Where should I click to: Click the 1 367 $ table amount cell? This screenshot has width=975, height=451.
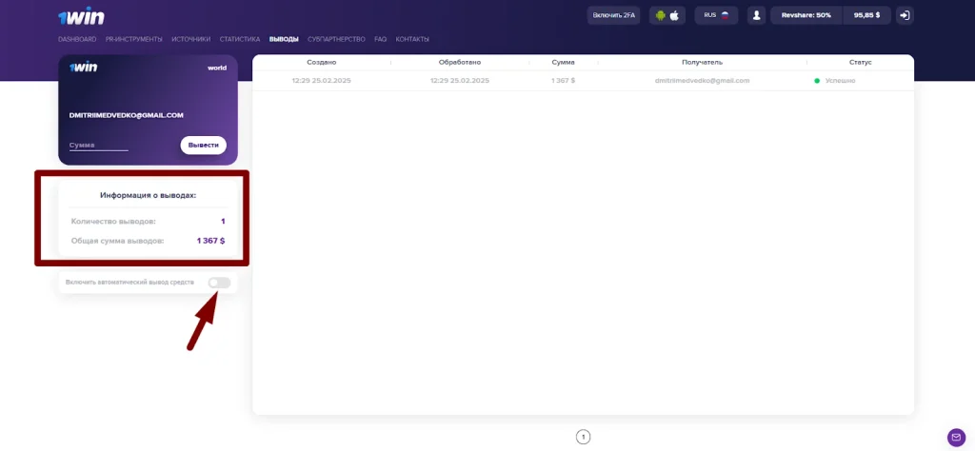click(564, 81)
